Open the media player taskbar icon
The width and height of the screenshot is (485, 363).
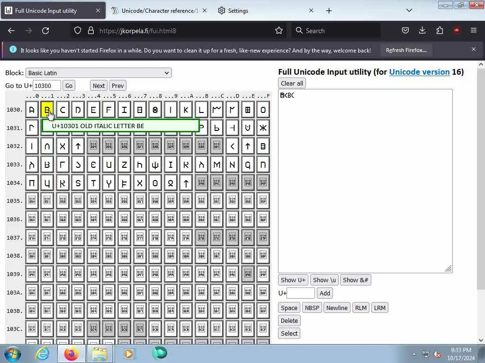pyautogui.click(x=129, y=354)
